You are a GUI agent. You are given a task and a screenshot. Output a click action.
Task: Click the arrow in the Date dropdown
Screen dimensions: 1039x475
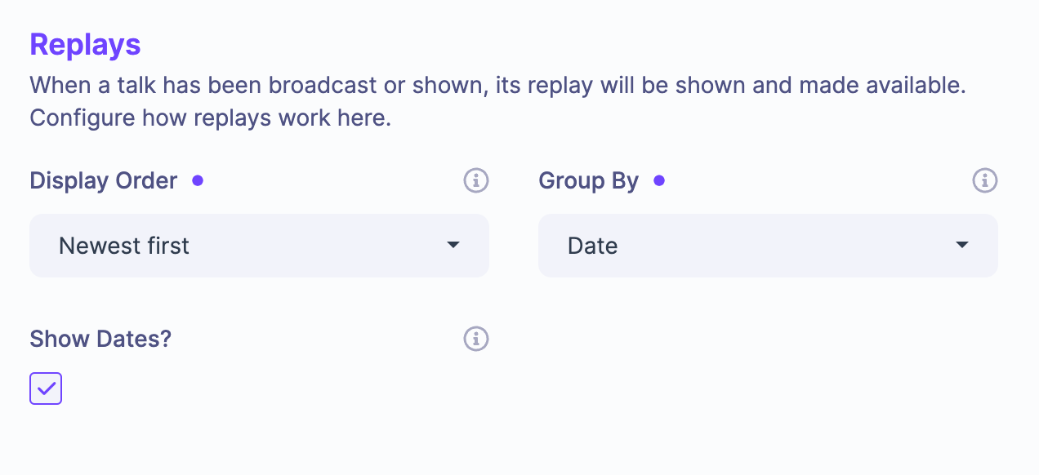point(962,245)
